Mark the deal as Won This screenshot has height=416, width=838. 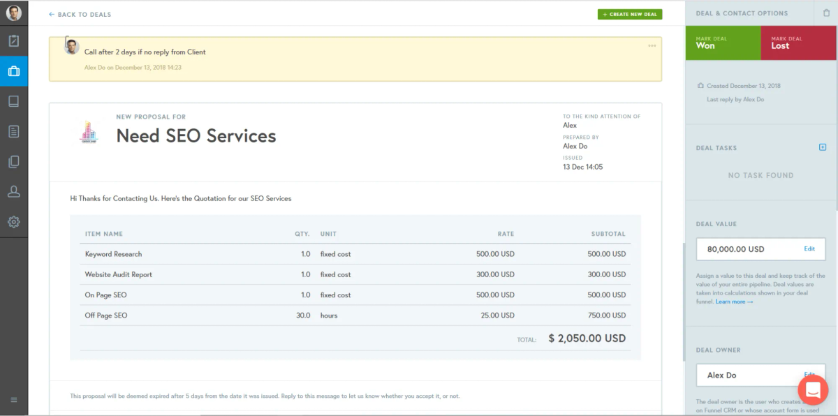click(723, 43)
